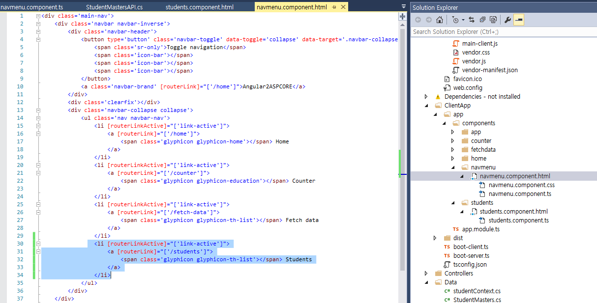
Task: Click the vendor.js file icon
Action: coord(455,61)
